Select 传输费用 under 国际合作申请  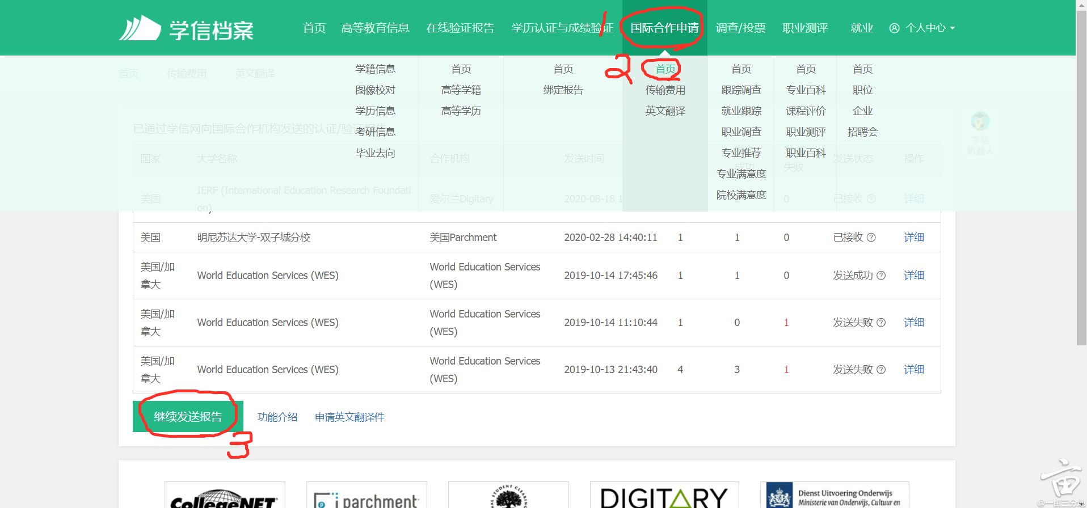(665, 90)
